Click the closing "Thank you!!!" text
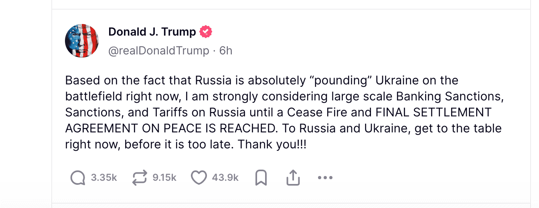The image size is (539, 208). tap(272, 144)
